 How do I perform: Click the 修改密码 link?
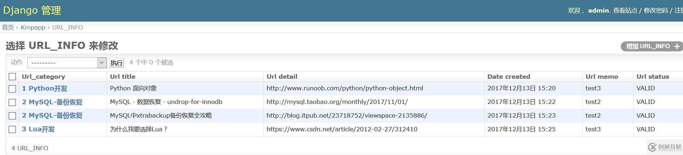point(656,10)
